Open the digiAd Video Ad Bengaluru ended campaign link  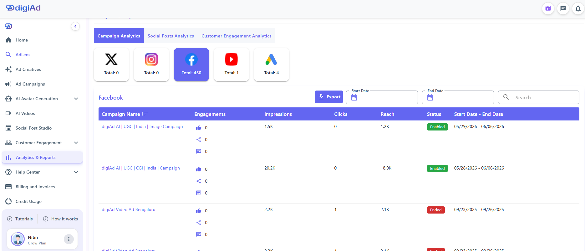129,209
